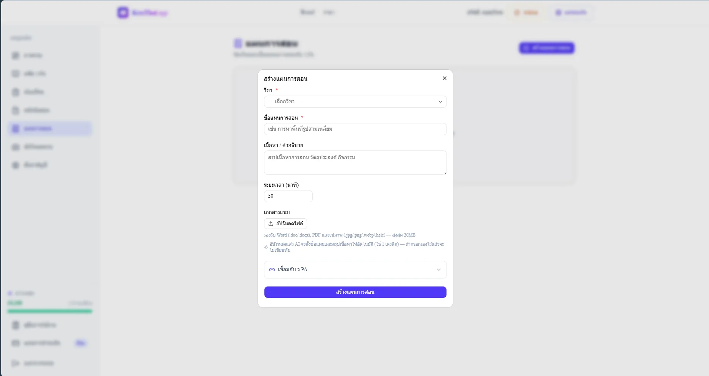The width and height of the screenshot is (709, 376).
Task: Click the purple สร้างแผนการสอน submit button
Action: 355,292
